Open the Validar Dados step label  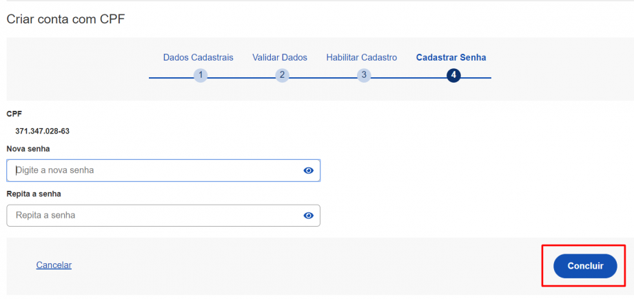pyautogui.click(x=280, y=57)
